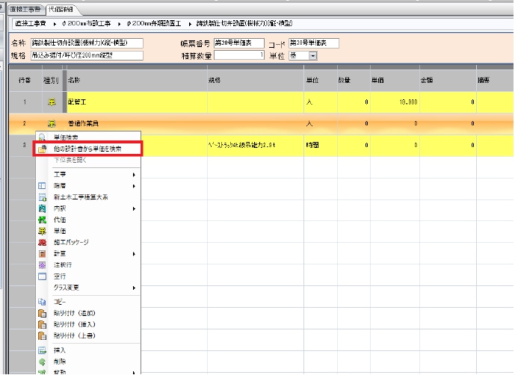This screenshot has width=518, height=375.
Task: Click the red 施工パッケージ icon
Action: [42, 242]
